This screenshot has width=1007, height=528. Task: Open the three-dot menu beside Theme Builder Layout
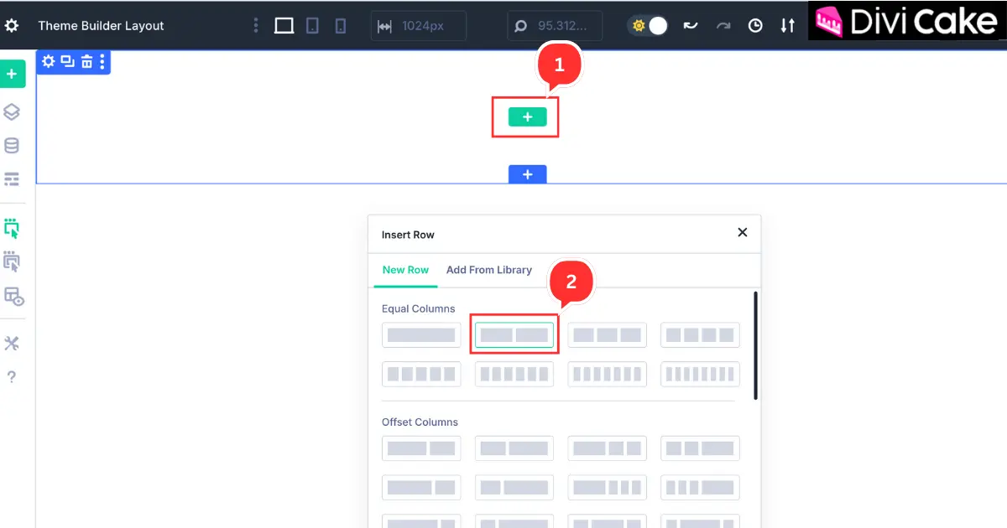pyautogui.click(x=256, y=25)
